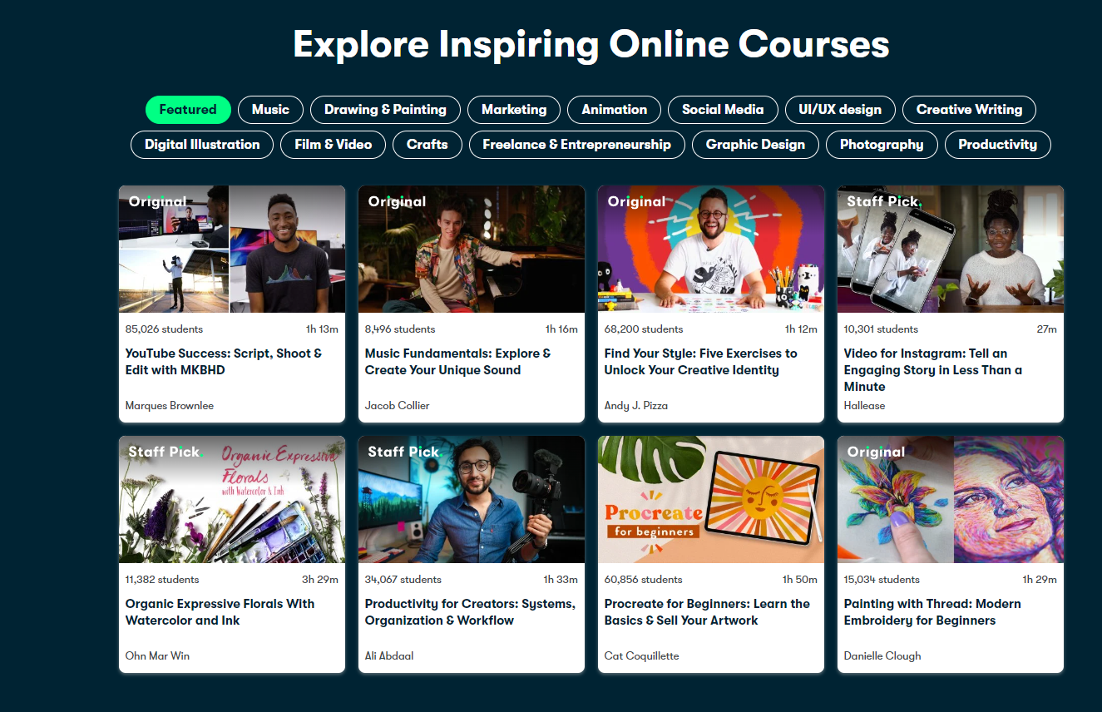1102x712 pixels.
Task: Filter by the Productivity category
Action: (997, 145)
